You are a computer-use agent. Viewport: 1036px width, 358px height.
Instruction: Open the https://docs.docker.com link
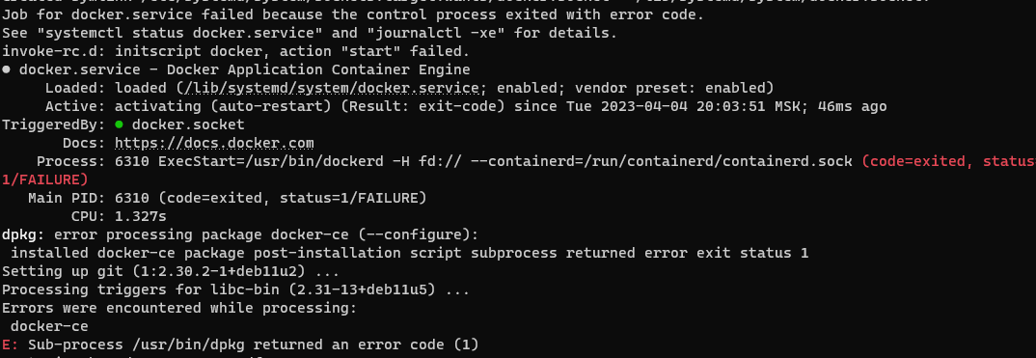(214, 143)
